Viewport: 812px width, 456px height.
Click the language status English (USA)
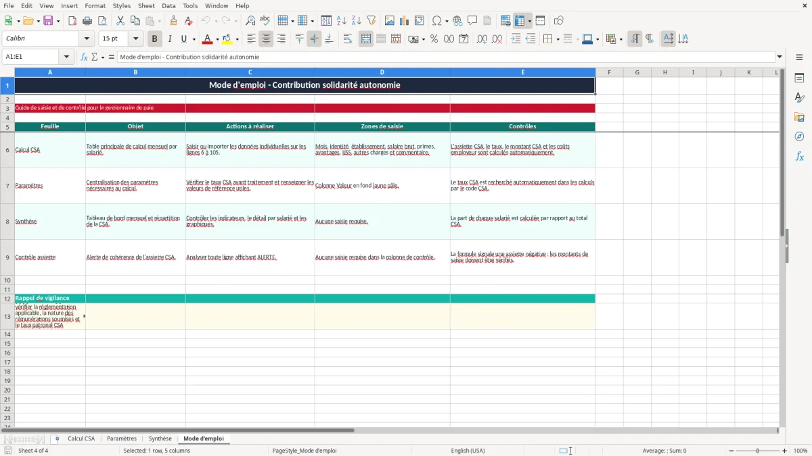(468, 451)
